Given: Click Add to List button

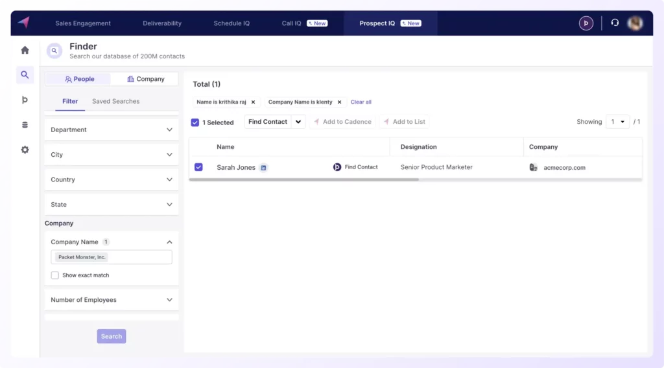Looking at the screenshot, I should [405, 122].
